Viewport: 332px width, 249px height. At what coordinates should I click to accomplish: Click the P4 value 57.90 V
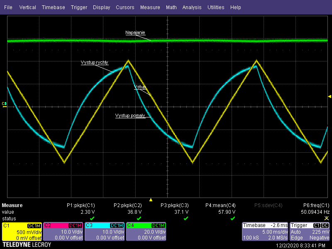point(227,212)
